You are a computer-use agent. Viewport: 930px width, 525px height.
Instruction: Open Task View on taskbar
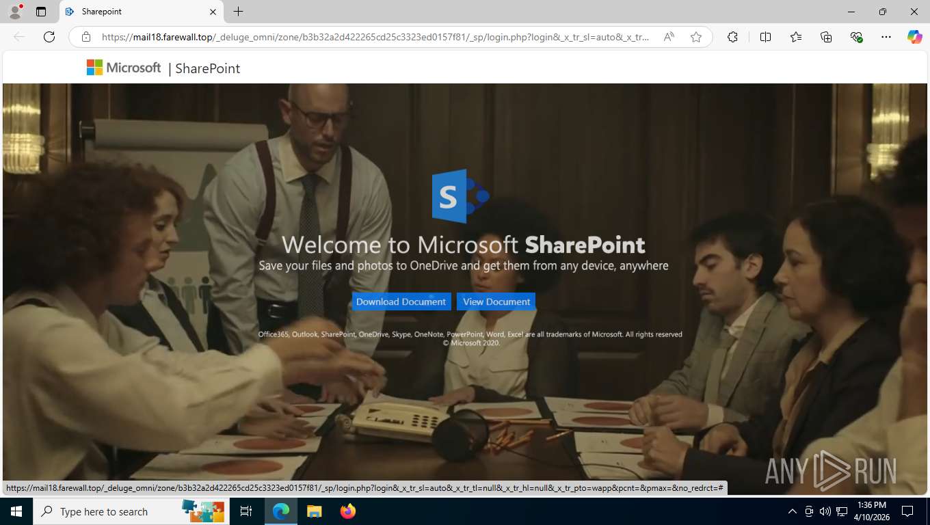[x=246, y=511]
